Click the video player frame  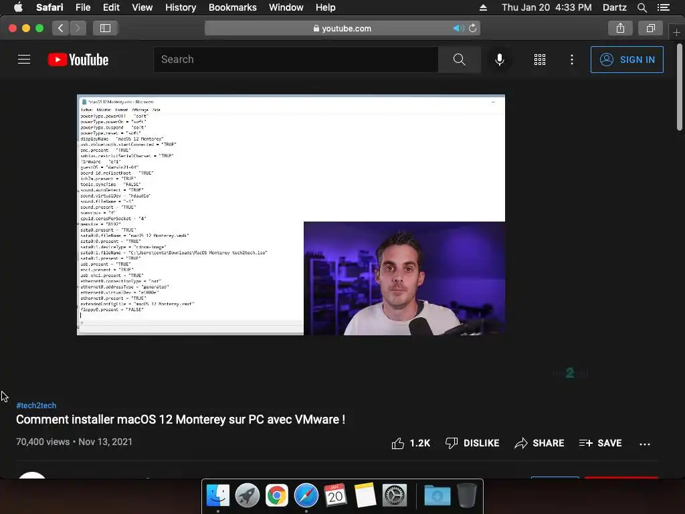click(x=291, y=215)
